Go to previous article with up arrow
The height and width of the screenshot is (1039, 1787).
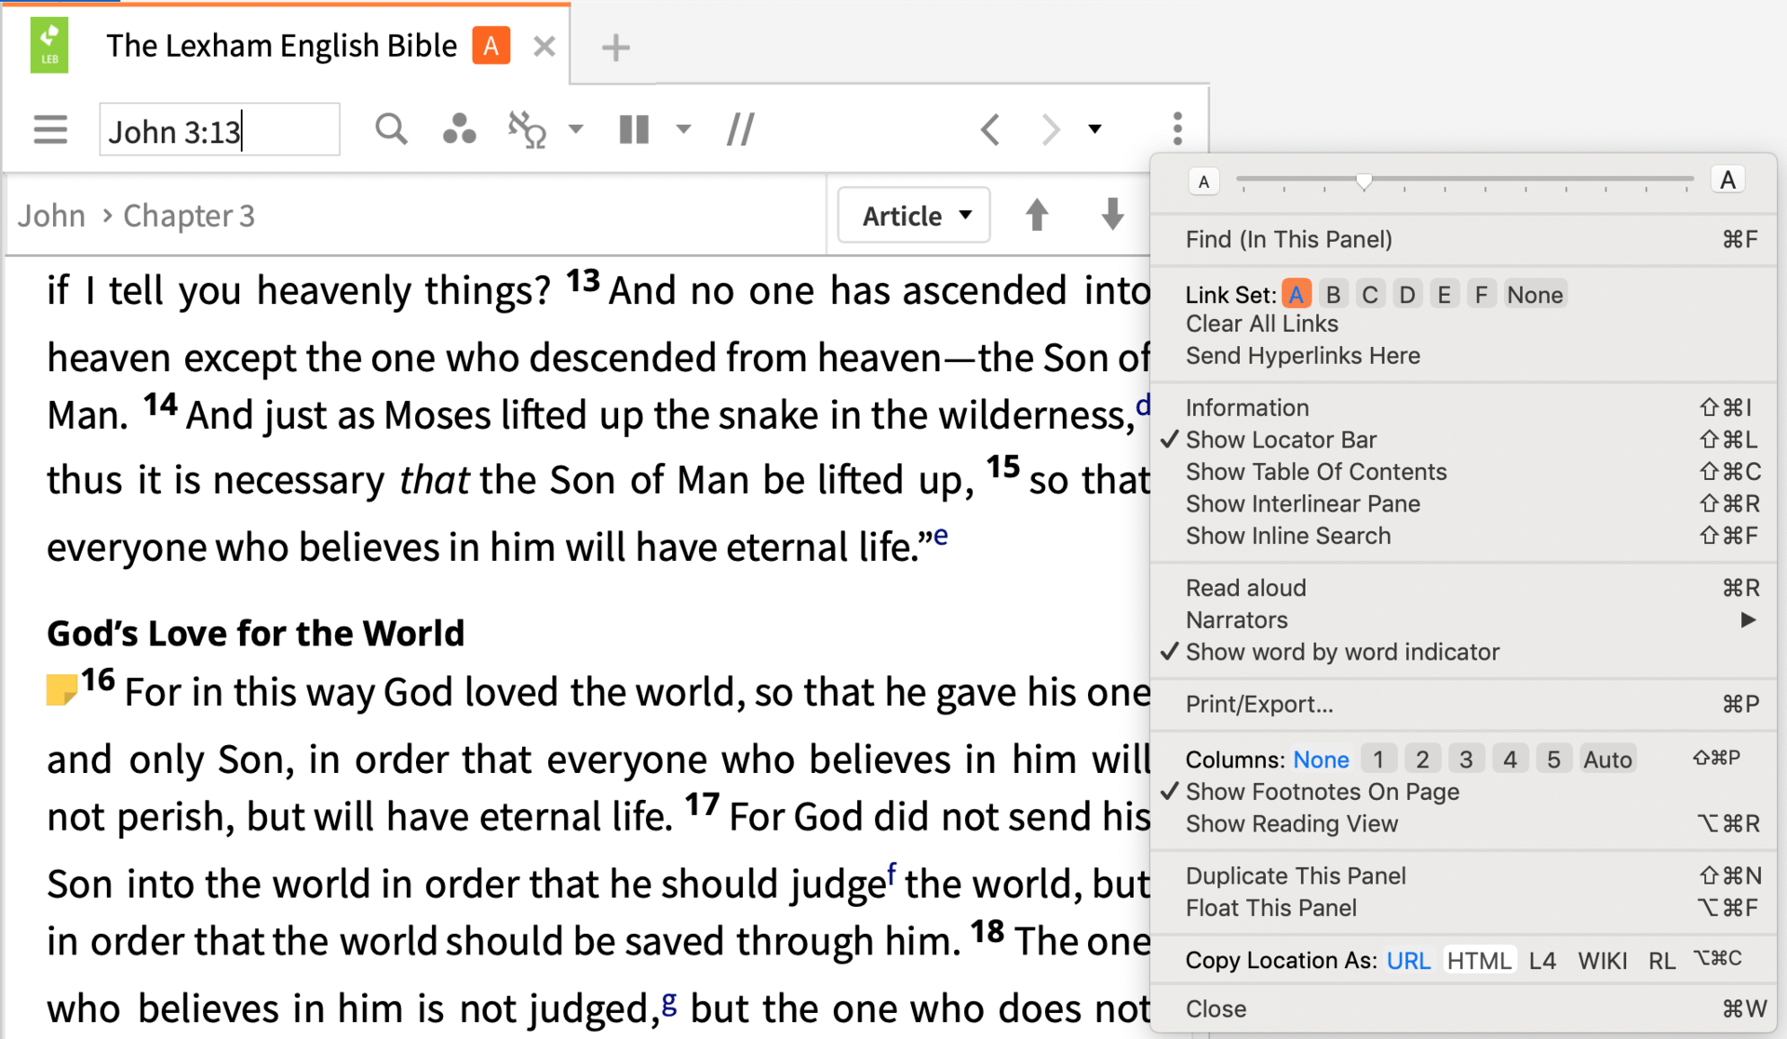pyautogui.click(x=1037, y=216)
